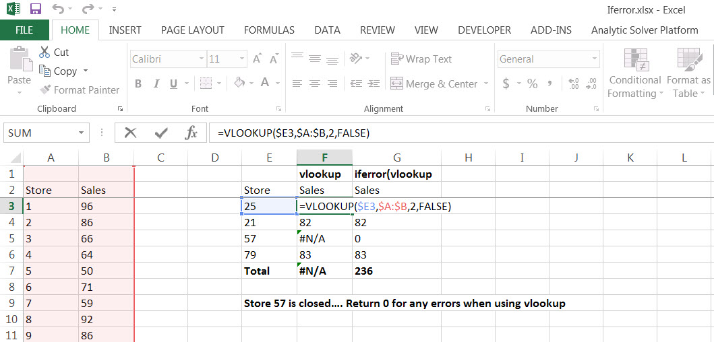Click Wrap Text button
Screen dimensions: 714x342
click(421, 59)
